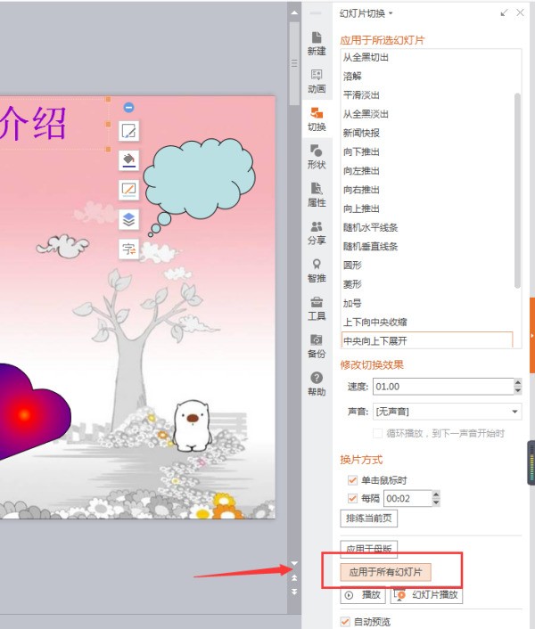Click the 每隔 time input field

407,499
